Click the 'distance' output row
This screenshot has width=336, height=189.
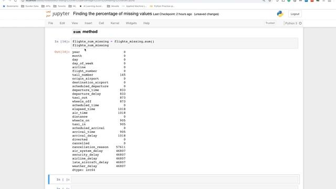coord(99,117)
